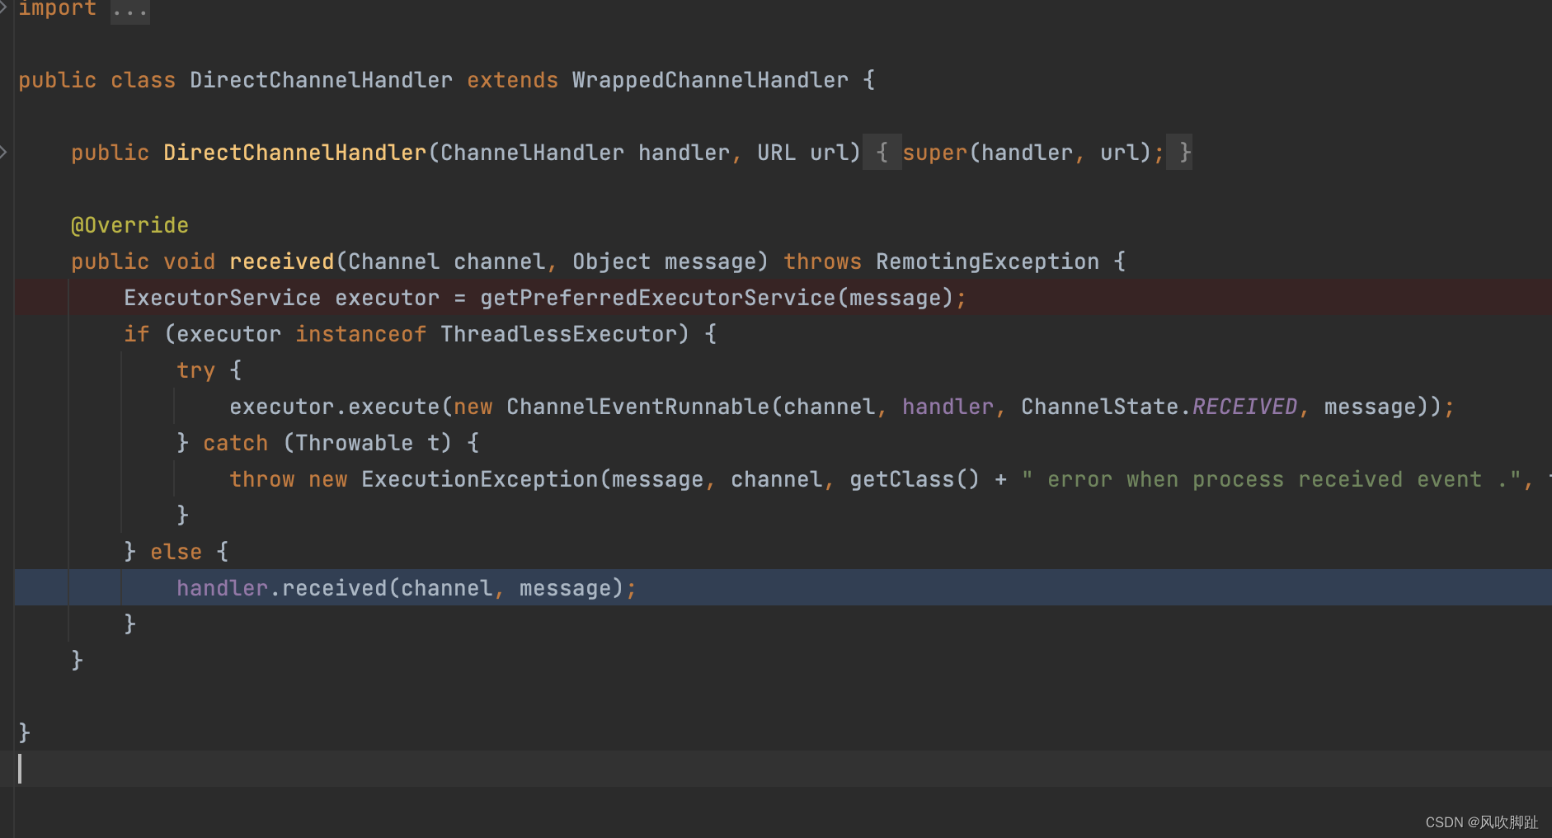Click the ExecutorService type name

pos(222,298)
